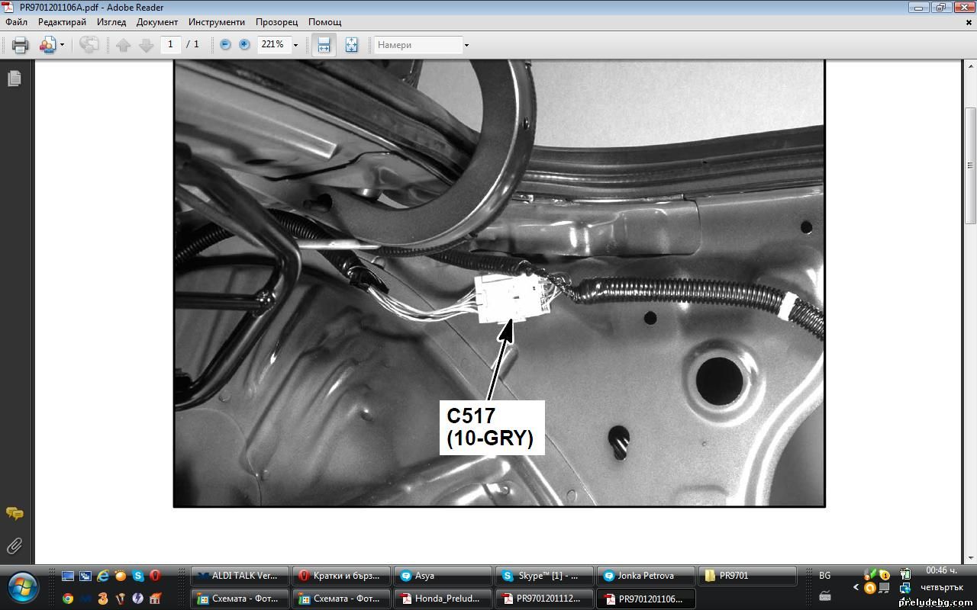
Task: Click the Намери search text field
Action: (418, 45)
